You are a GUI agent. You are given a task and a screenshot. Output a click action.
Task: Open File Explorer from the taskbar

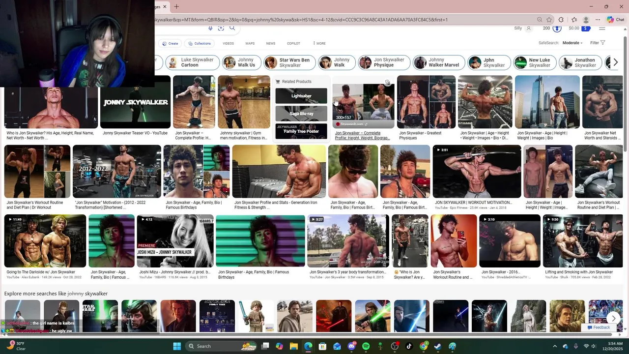pos(293,346)
